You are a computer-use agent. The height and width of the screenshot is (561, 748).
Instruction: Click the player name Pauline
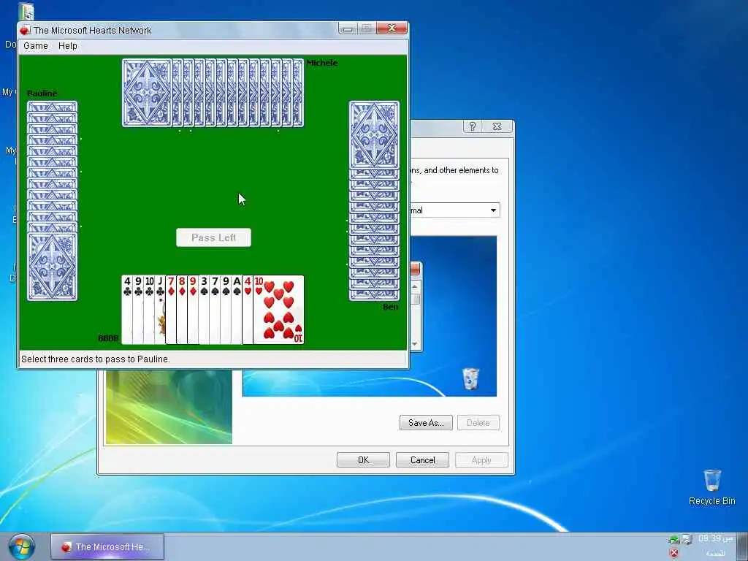click(x=42, y=93)
